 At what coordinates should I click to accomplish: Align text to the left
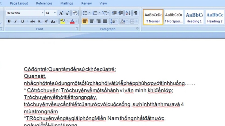pyautogui.click(x=85, y=21)
